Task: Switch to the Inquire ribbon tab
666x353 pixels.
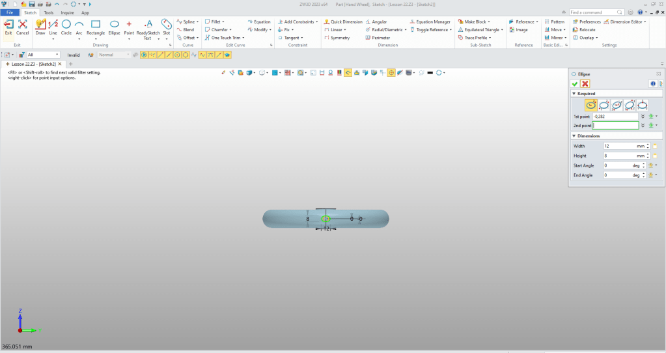Action: click(x=67, y=12)
